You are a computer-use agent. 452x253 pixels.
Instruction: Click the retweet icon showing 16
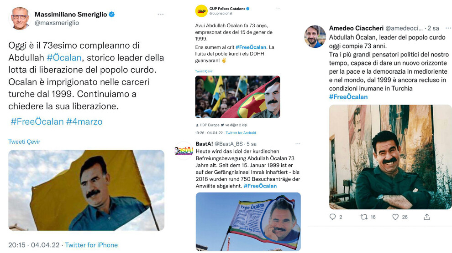[x=364, y=217]
